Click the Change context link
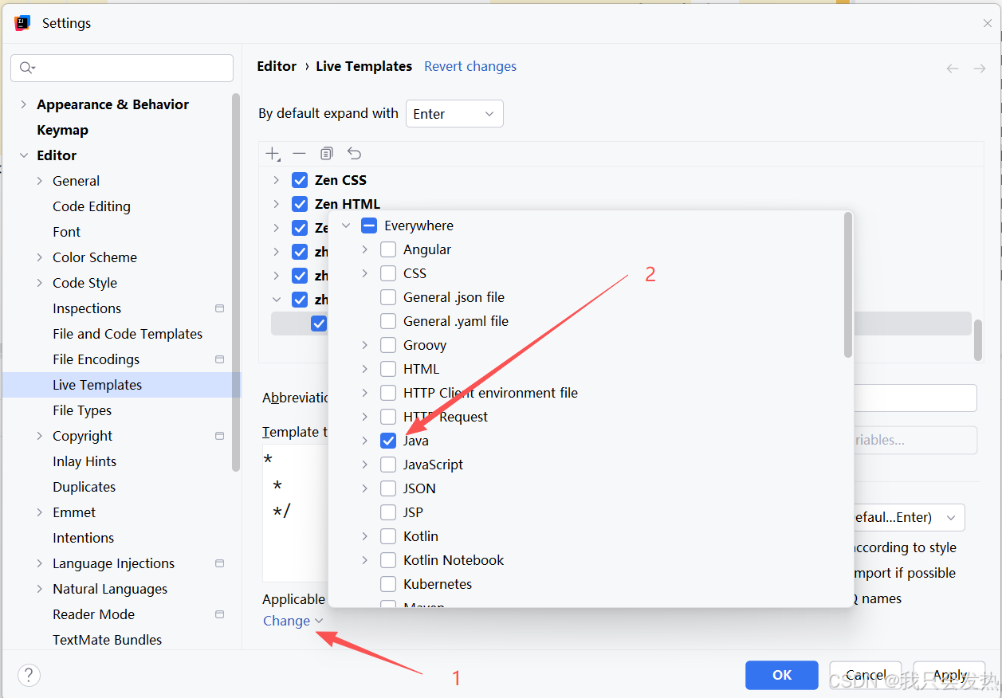Viewport: 1002px width, 698px height. point(293,621)
